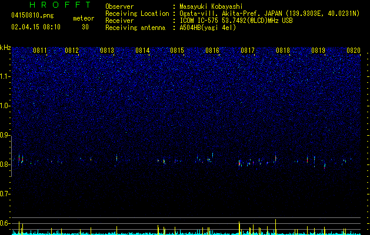This screenshot has width=370, height=235.
Task: Click the 0813 time marker
Action: (107, 51)
